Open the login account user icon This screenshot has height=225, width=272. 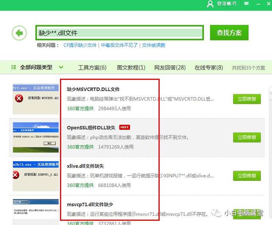(210, 4)
